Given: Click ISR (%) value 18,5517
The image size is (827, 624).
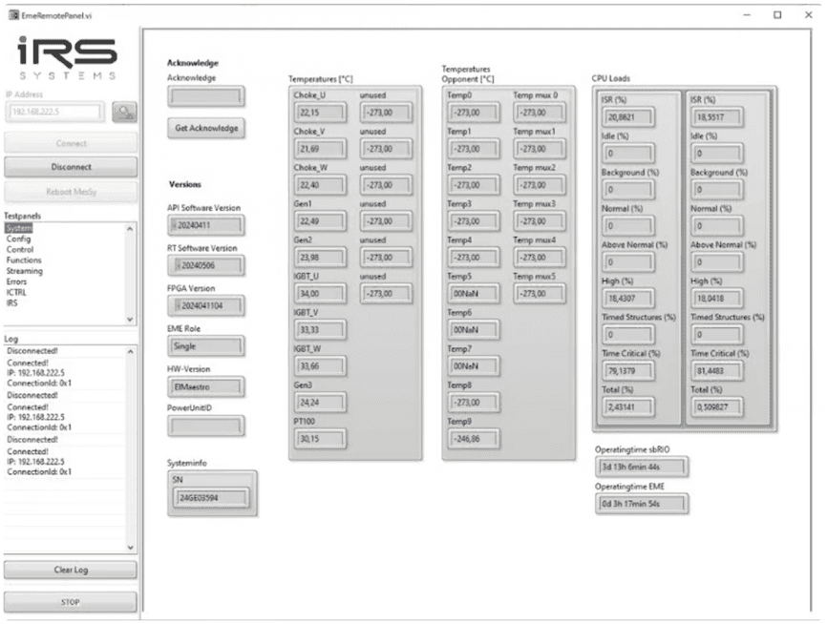Looking at the screenshot, I should click(x=717, y=117).
